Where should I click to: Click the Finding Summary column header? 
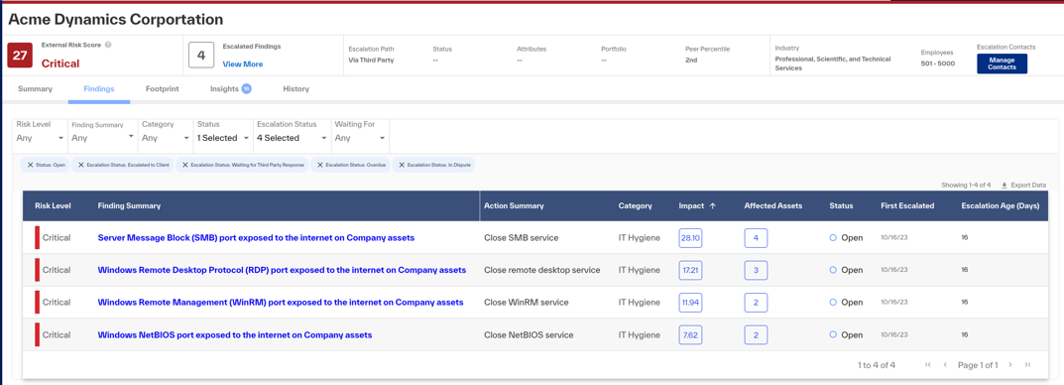[129, 205]
